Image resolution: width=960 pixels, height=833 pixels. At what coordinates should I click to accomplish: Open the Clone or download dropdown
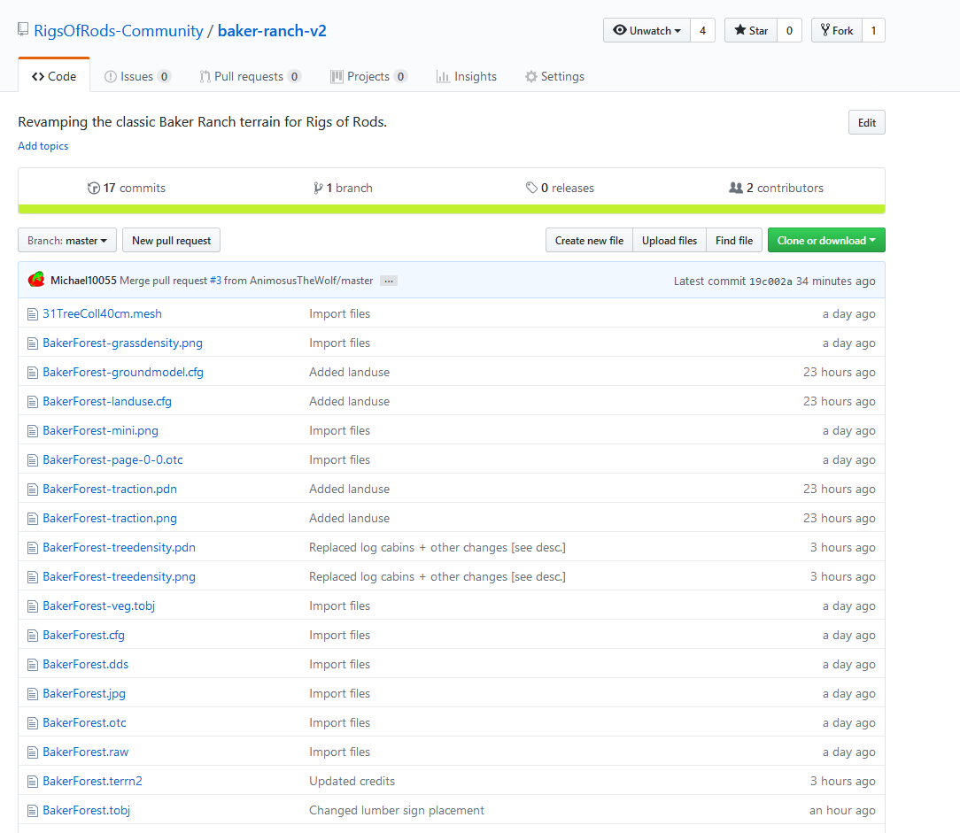pos(826,241)
